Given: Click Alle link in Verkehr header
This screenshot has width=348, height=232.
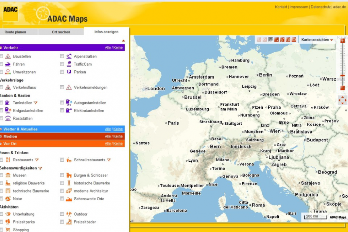Looking at the screenshot, I should pos(107,48).
